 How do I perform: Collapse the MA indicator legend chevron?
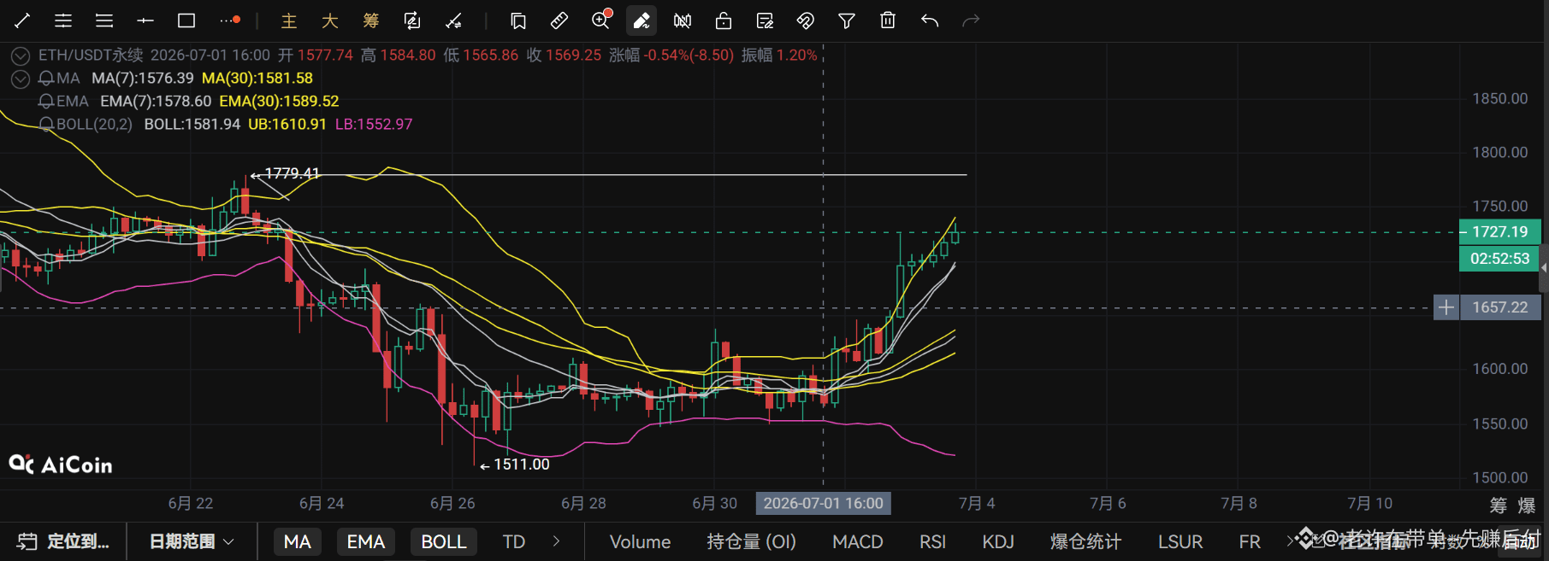21,79
